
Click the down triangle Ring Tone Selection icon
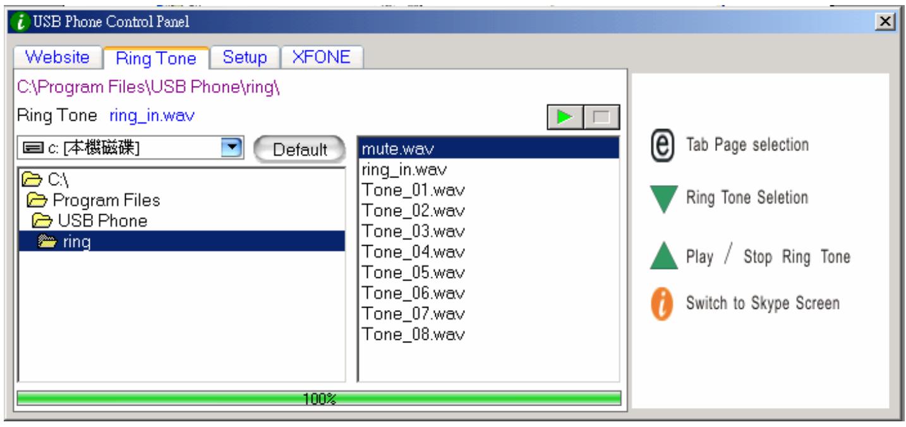click(663, 198)
